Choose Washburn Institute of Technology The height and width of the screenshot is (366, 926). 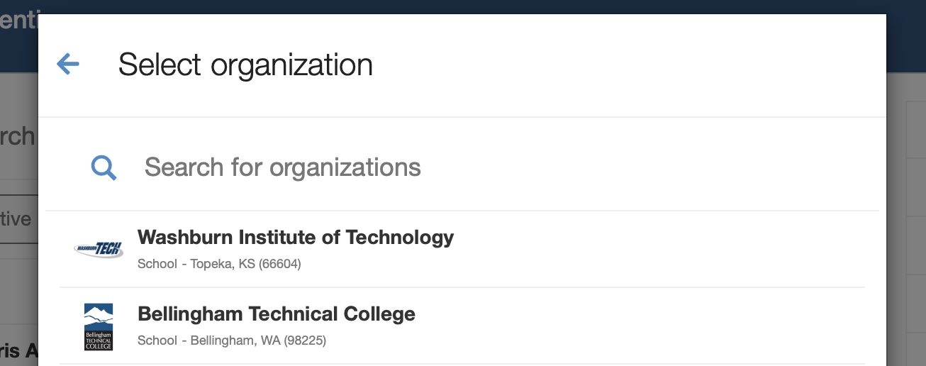tap(296, 237)
